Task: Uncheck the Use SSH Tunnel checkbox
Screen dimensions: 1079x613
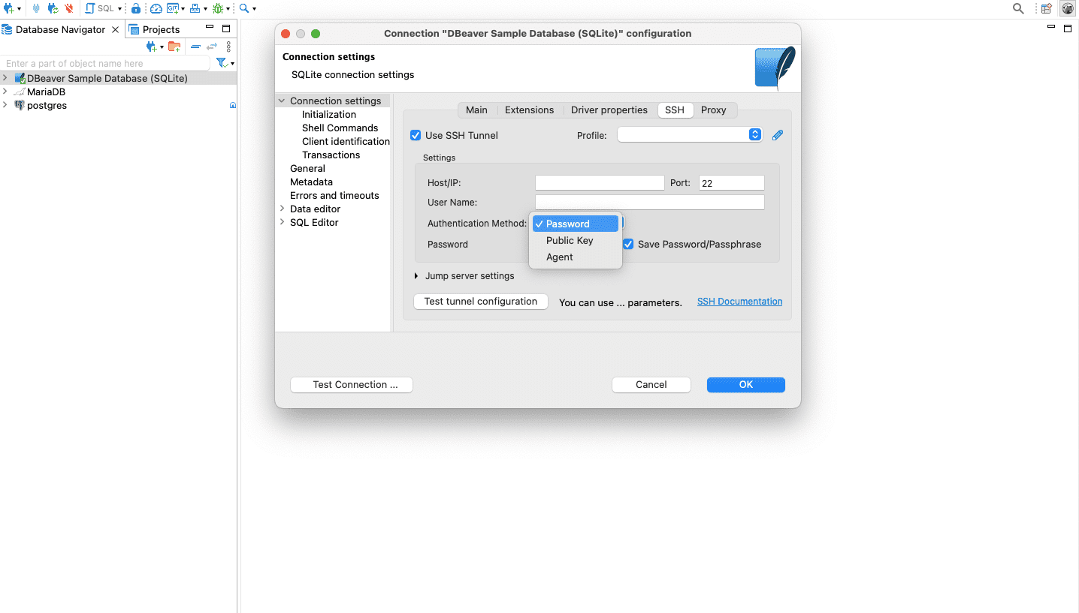Action: point(416,136)
